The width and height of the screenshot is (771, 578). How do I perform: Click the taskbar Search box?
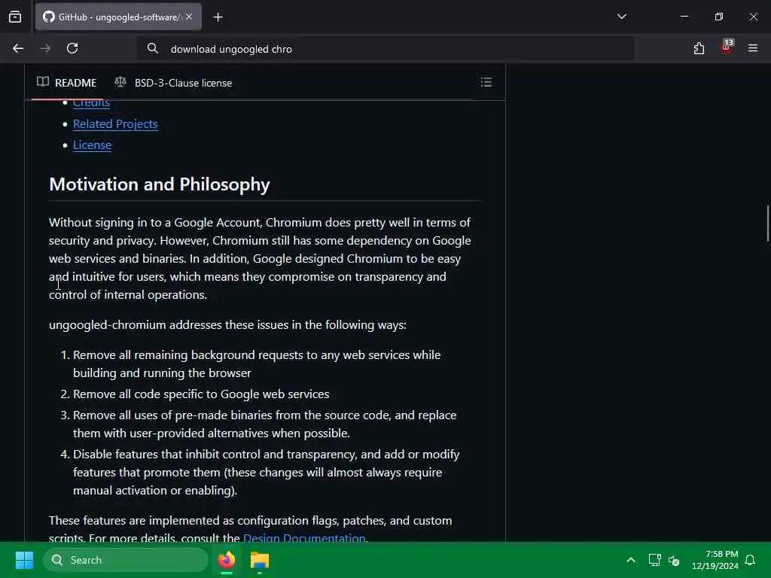click(126, 560)
